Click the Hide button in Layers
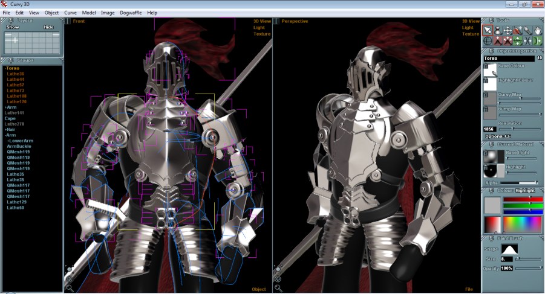 coord(48,27)
